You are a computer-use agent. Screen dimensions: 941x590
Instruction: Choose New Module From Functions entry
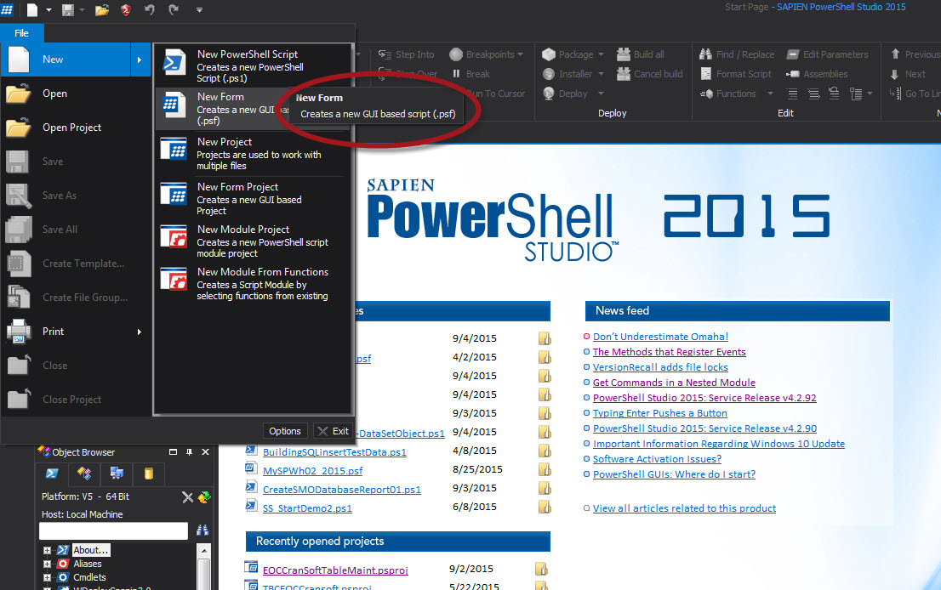click(x=252, y=284)
